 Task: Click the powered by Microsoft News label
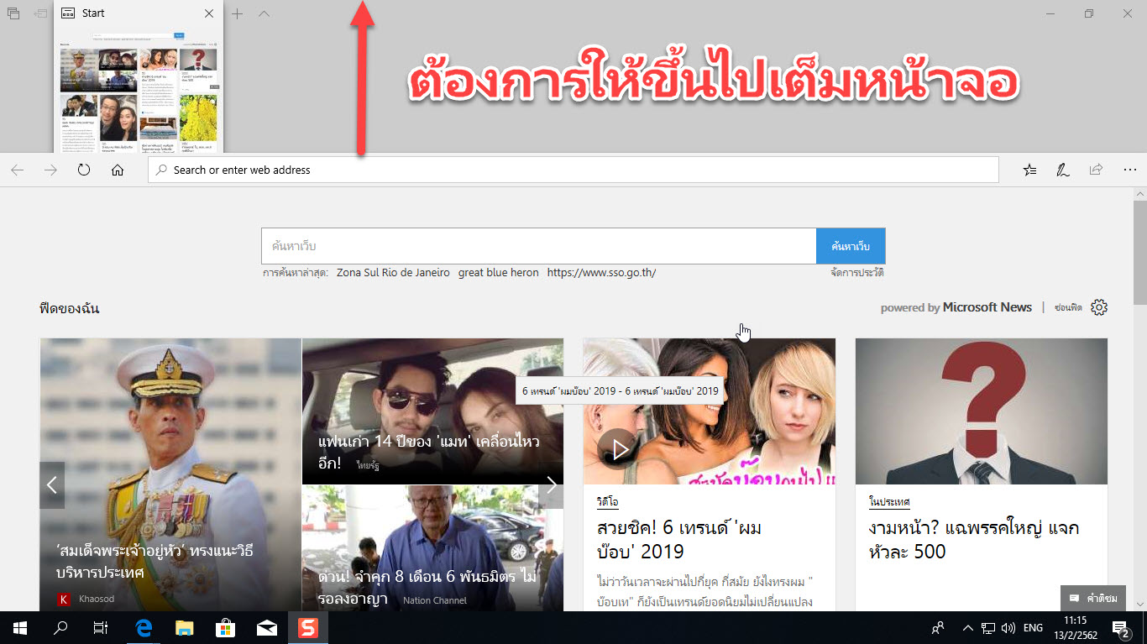tap(956, 307)
